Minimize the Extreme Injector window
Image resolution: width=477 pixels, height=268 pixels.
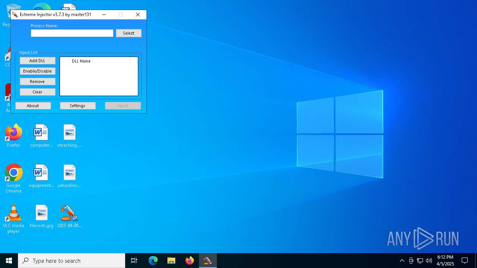(x=104, y=15)
